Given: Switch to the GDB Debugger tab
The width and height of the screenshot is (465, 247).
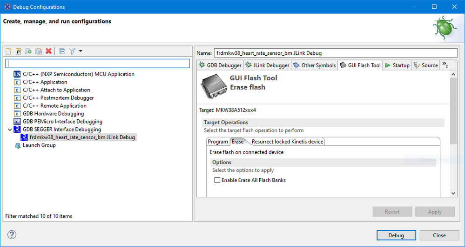Looking at the screenshot, I should point(220,65).
